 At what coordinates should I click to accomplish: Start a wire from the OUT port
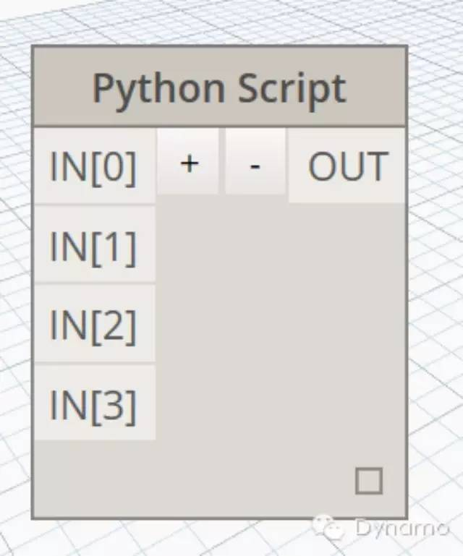(348, 166)
